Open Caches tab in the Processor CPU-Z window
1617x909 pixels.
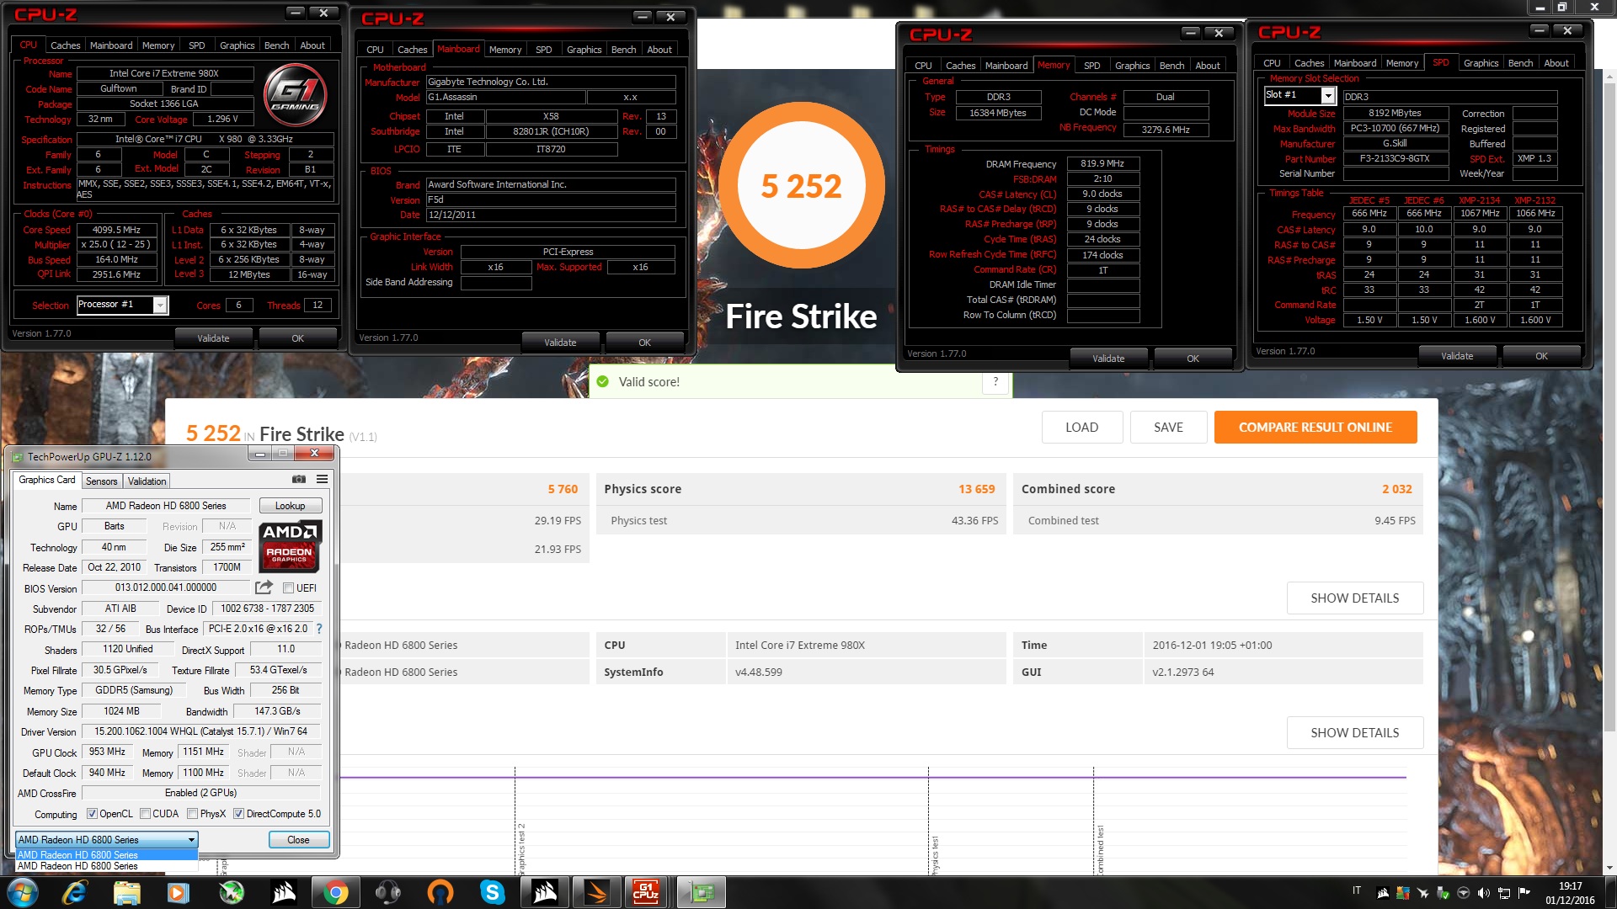[65, 45]
